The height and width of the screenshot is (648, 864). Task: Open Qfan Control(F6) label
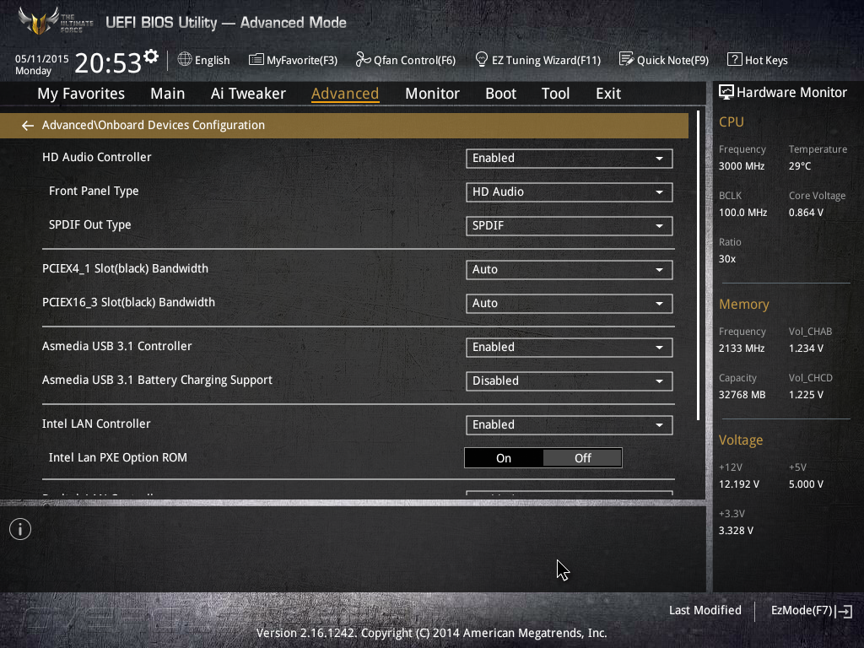tap(414, 60)
